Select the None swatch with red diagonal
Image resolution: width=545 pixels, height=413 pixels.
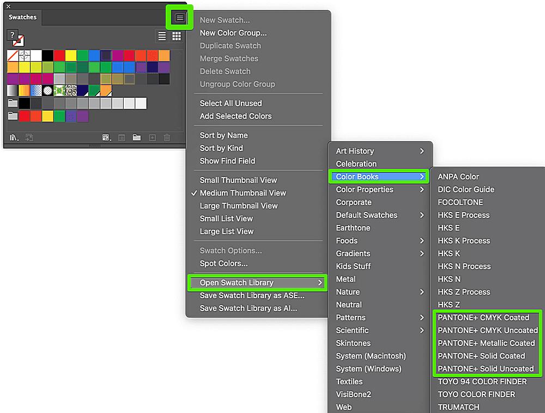[13, 56]
